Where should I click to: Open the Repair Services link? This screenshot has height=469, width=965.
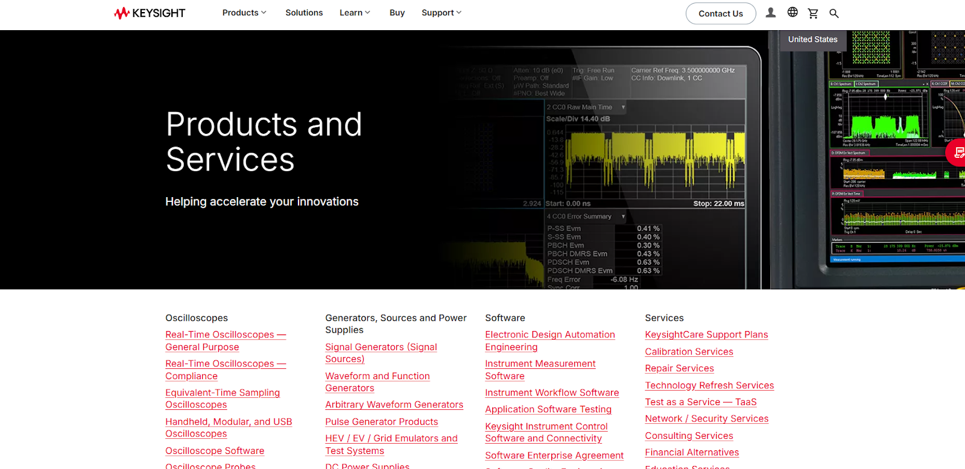click(679, 368)
